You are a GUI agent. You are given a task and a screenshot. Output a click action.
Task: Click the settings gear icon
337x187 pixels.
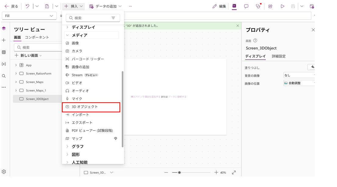click(x=4, y=172)
